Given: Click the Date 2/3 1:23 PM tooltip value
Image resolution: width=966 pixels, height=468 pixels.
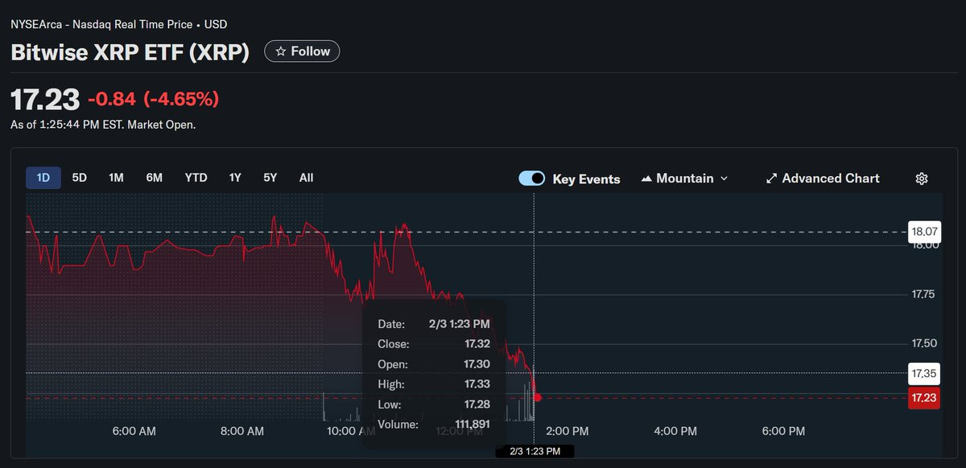Looking at the screenshot, I should point(460,324).
